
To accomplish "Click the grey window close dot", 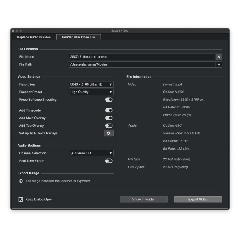I will point(13,31).
